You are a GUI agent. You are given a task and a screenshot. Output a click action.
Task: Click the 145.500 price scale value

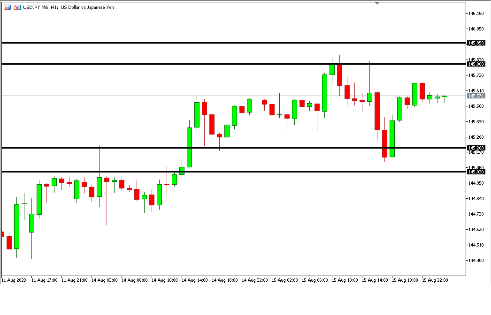coord(476,106)
